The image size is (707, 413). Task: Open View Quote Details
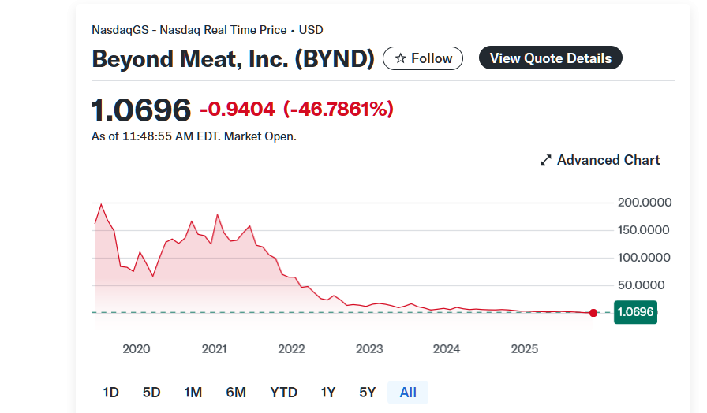(x=550, y=58)
